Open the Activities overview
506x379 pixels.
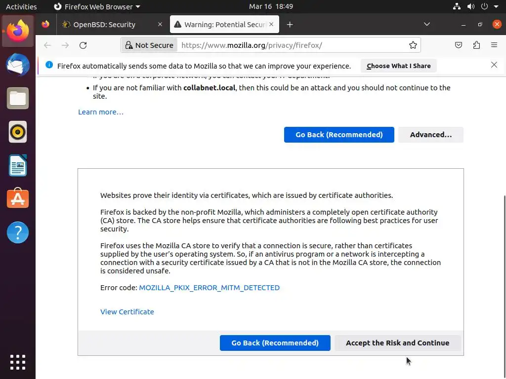coord(21,6)
